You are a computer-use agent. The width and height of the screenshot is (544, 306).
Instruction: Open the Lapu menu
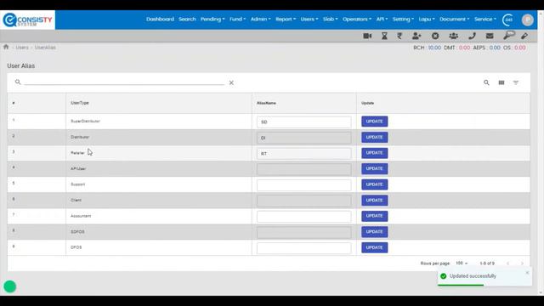427,19
